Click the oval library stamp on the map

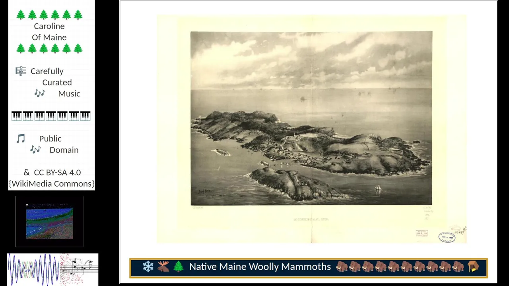pos(447,237)
